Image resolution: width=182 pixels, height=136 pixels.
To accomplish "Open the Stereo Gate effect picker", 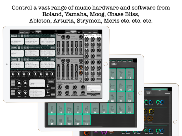I will [x=32, y=53].
